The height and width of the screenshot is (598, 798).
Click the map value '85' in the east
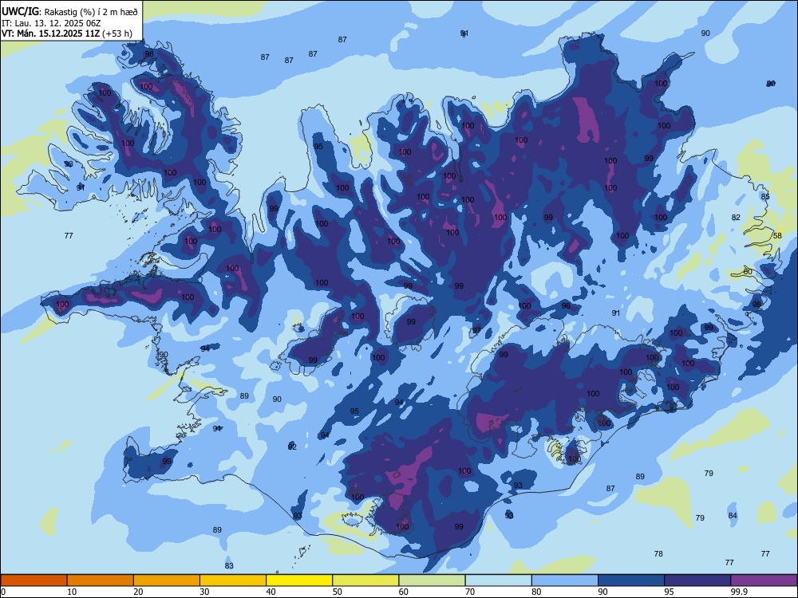pos(765,196)
